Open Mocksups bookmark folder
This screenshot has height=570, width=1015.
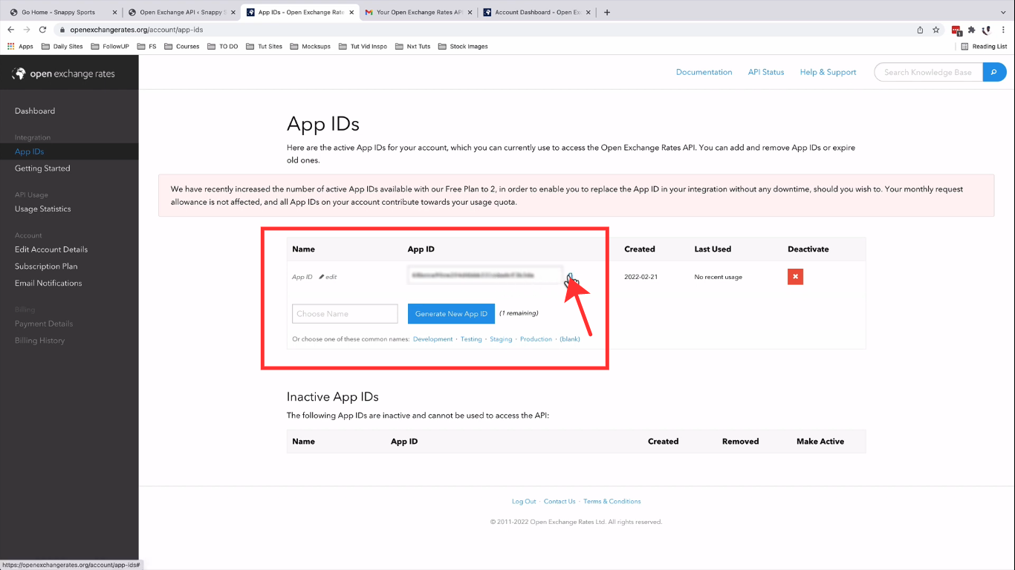(x=310, y=46)
